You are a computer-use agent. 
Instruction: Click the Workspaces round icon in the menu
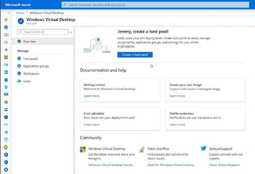[x=19, y=73]
